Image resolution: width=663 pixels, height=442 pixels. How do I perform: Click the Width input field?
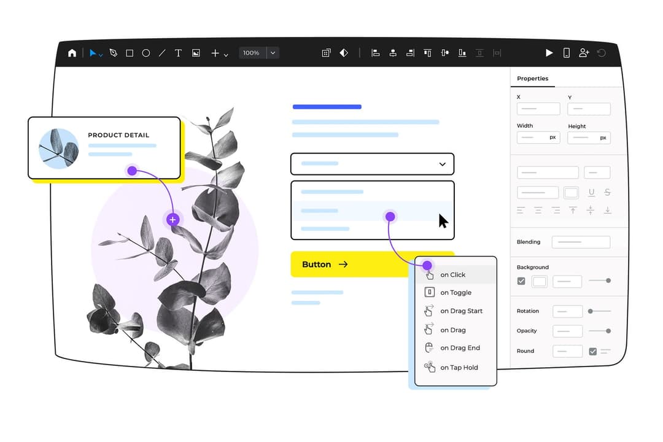tap(538, 138)
